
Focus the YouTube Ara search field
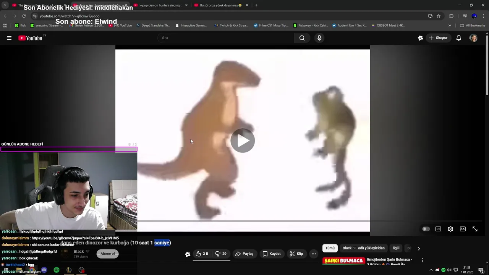[x=226, y=38]
